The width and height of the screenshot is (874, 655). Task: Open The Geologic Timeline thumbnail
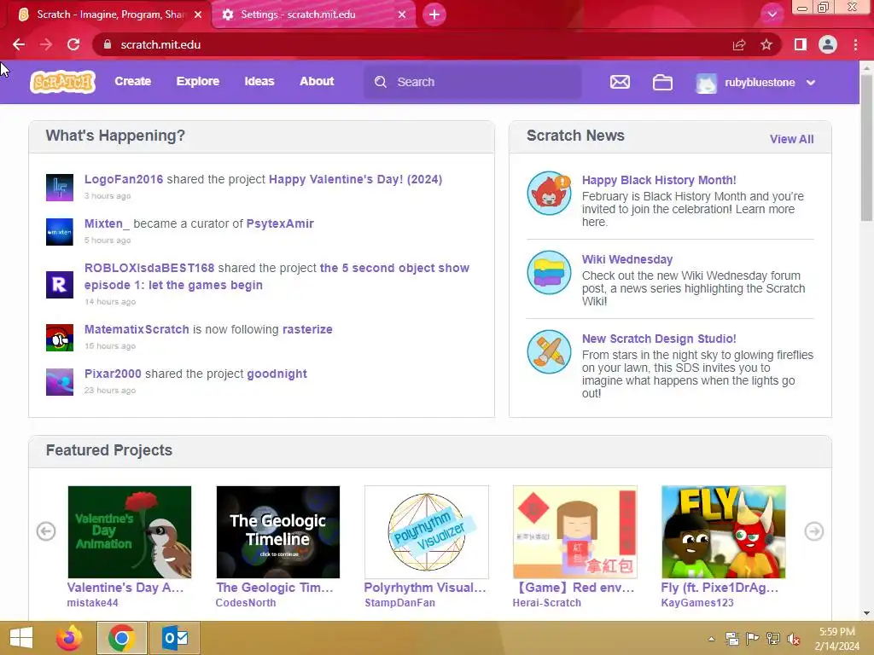pyautogui.click(x=277, y=532)
